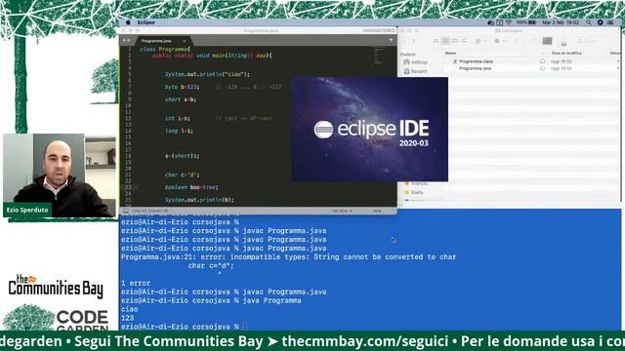Image resolution: width=625 pixels, height=351 pixels.
Task: Click Finder share icon
Action: point(517,41)
